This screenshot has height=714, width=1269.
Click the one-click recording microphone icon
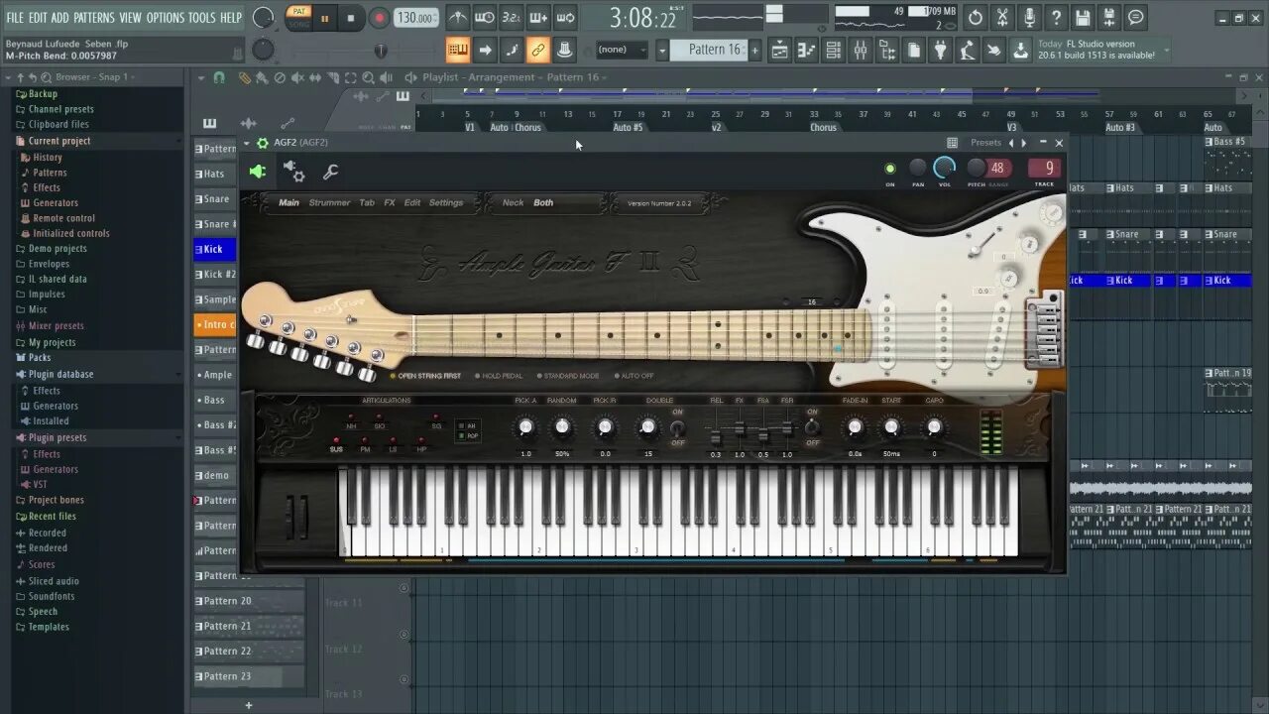click(x=1029, y=18)
